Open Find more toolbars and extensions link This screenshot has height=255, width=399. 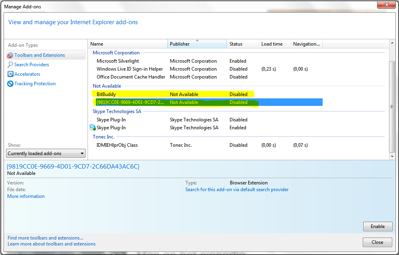(x=45, y=238)
